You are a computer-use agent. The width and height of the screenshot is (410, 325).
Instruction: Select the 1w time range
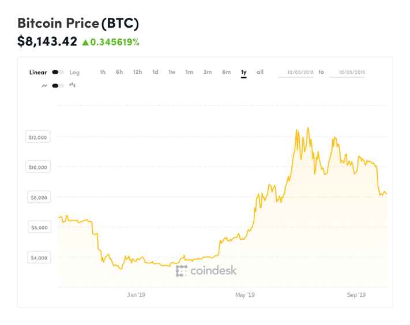[x=172, y=72]
